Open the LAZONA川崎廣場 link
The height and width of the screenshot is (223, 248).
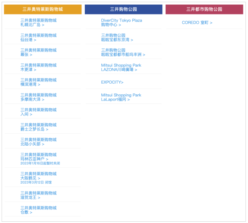point(121,67)
